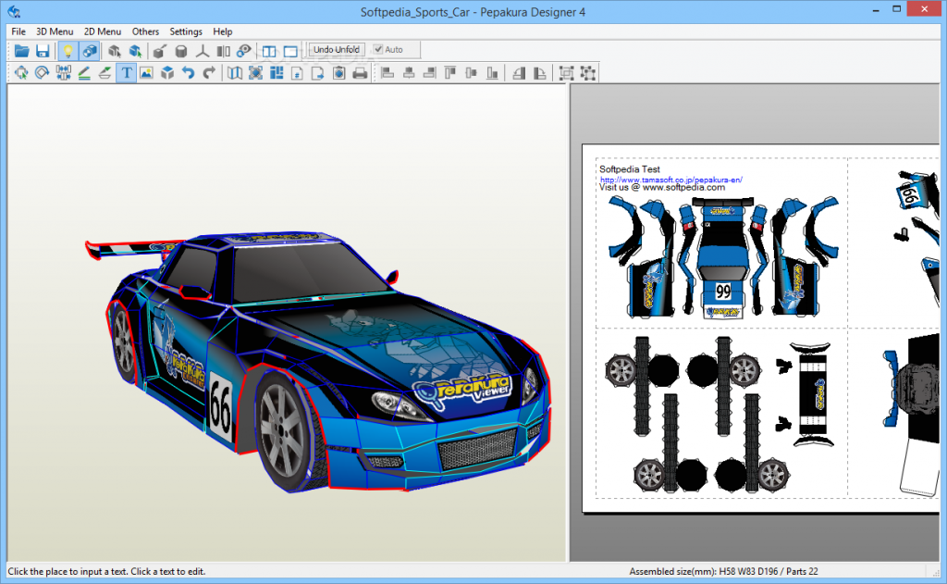This screenshot has width=947, height=584.
Task: Open the Help menu
Action: [223, 31]
